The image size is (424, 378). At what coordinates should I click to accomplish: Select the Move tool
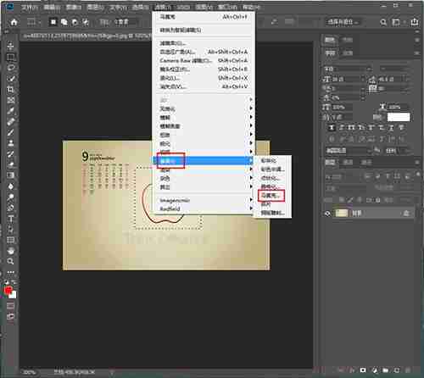[11, 46]
